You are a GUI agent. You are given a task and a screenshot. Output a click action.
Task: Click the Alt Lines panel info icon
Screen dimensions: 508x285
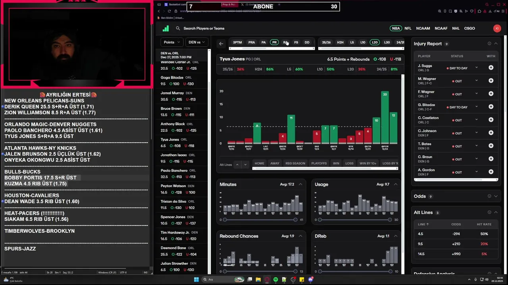click(x=489, y=213)
